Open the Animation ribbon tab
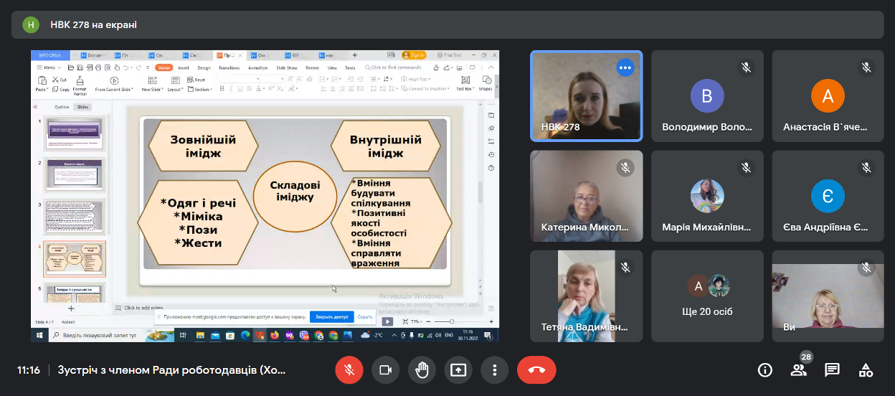This screenshot has width=895, height=396. pos(257,67)
